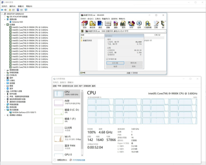The width and height of the screenshot is (206, 165).
Task: Click the WinRAR Delete (删除) toolbar icon
Action: [x=116, y=24]
